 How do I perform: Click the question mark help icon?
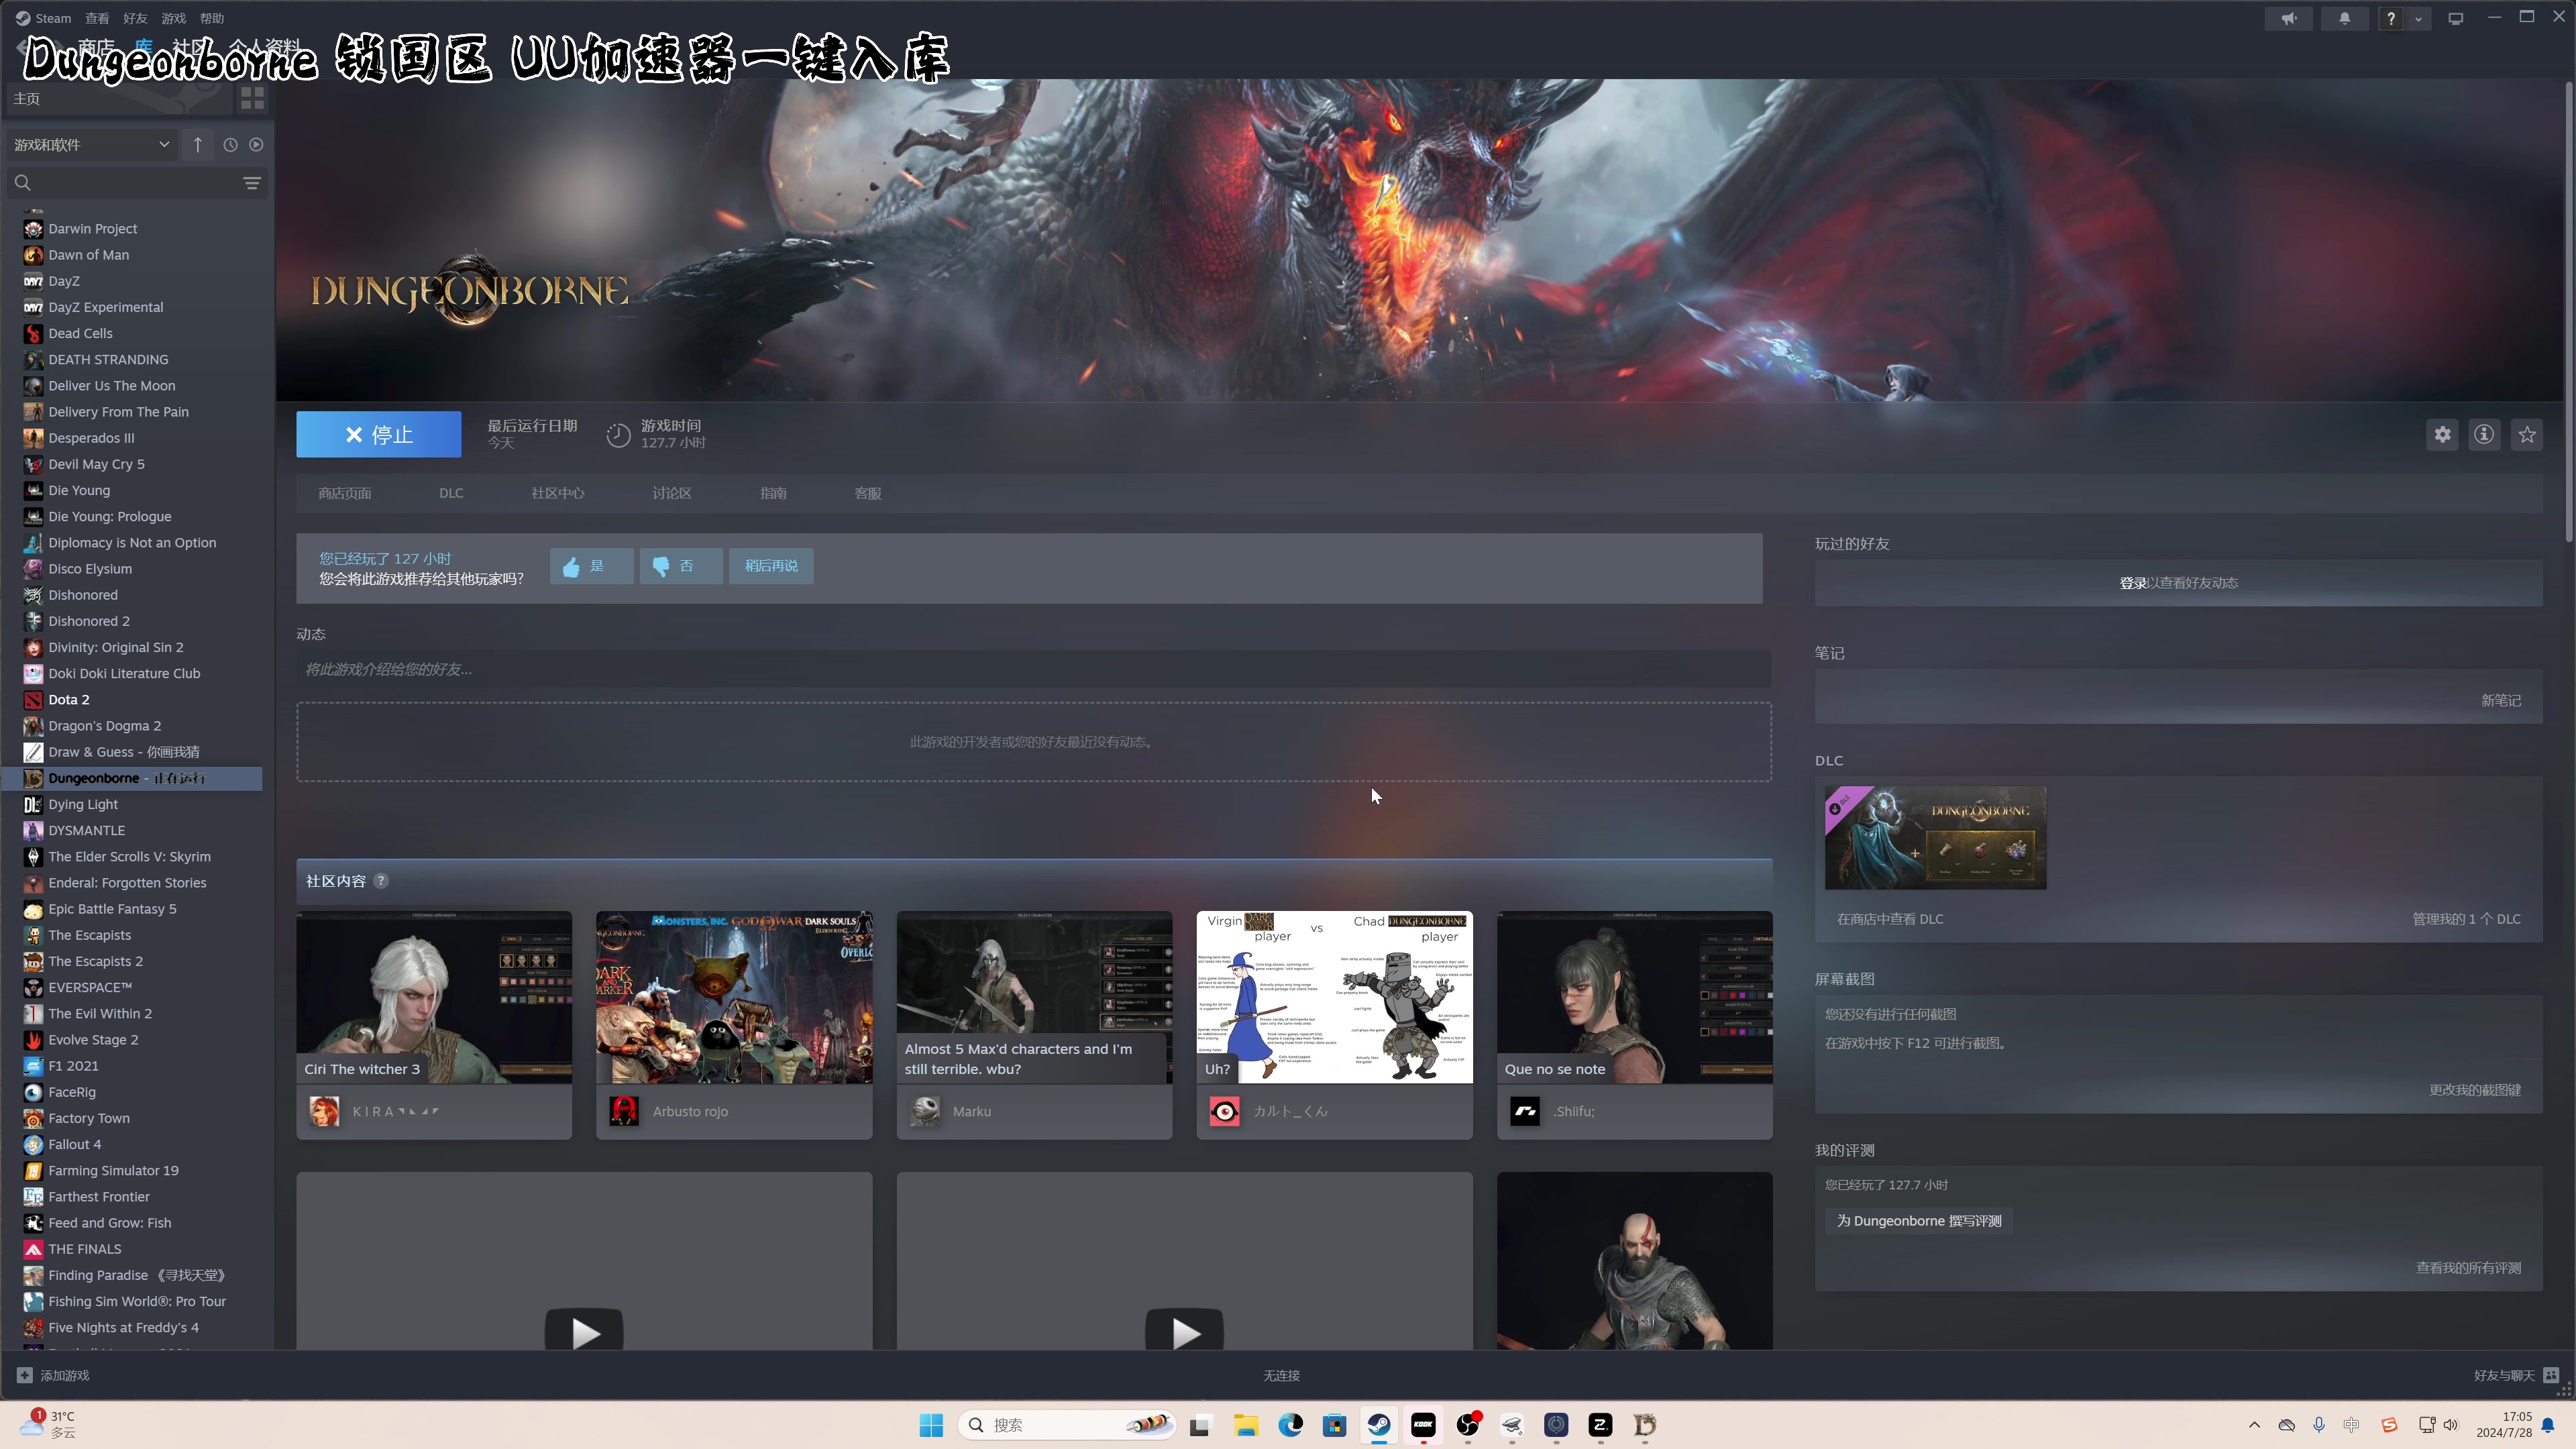[x=2391, y=18]
